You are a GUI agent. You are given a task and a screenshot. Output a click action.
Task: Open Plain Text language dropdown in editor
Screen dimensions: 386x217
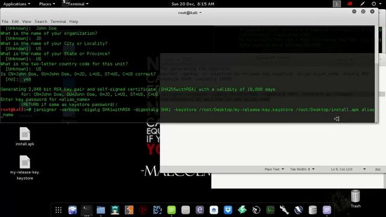(x=274, y=169)
